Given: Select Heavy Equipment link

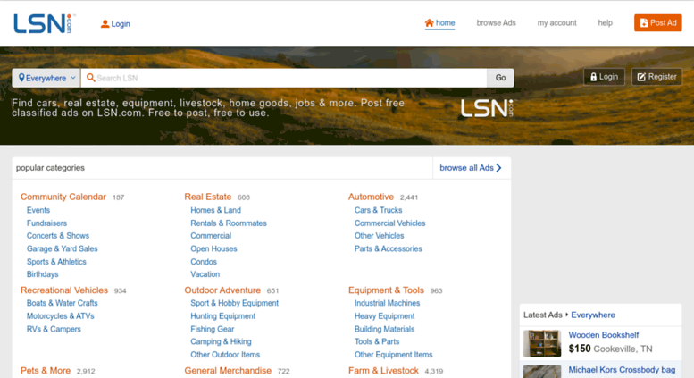Looking at the screenshot, I should pos(385,316).
